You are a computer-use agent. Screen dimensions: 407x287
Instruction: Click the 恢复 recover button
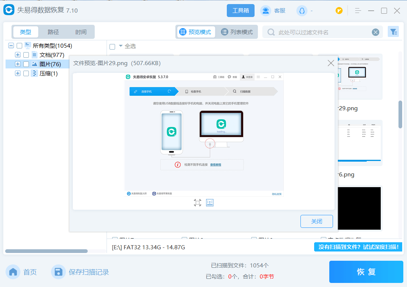(366, 272)
